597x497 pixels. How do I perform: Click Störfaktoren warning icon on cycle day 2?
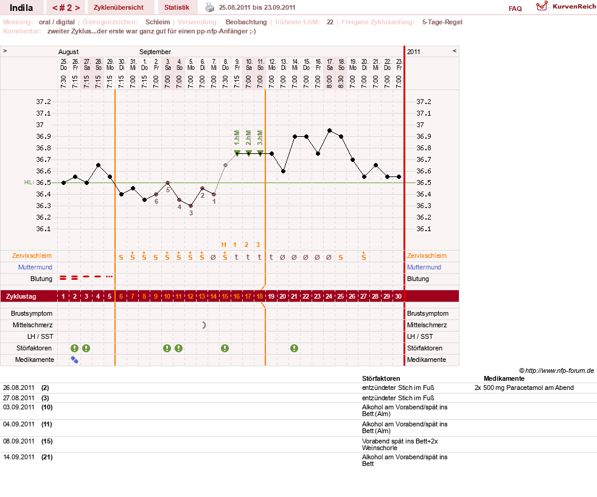75,348
